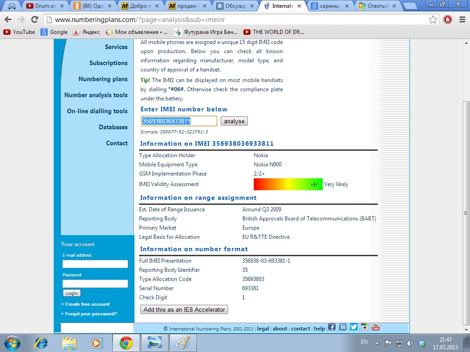Image resolution: width=470 pixels, height=352 pixels.
Task: Click the IMEI number input field
Action: point(179,121)
